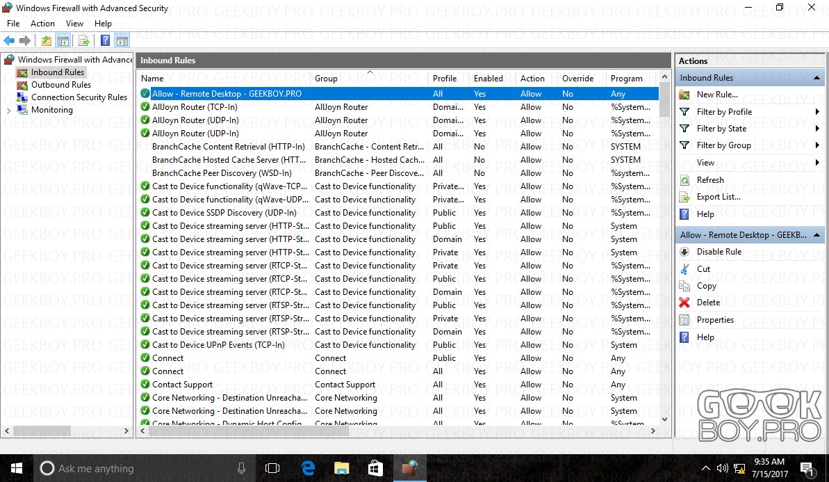Toggle the Show/Hide Action Pane toolbar icon
Image resolution: width=829 pixels, height=482 pixels.
point(122,41)
